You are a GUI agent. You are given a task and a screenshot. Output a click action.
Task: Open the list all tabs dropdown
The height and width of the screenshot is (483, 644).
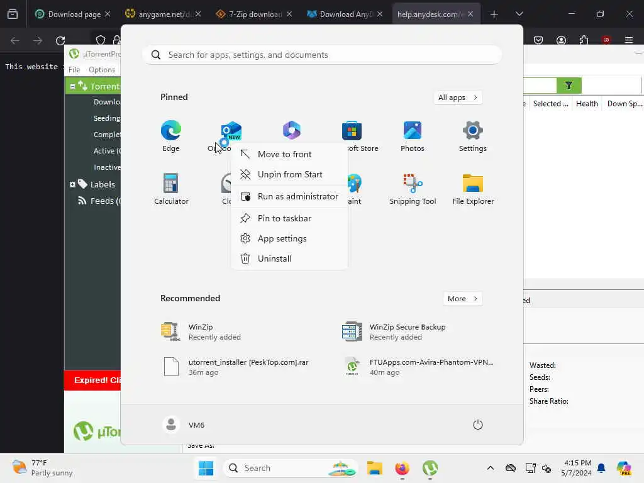pyautogui.click(x=519, y=14)
